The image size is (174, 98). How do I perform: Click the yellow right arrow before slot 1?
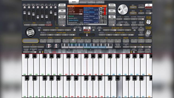[43, 52]
